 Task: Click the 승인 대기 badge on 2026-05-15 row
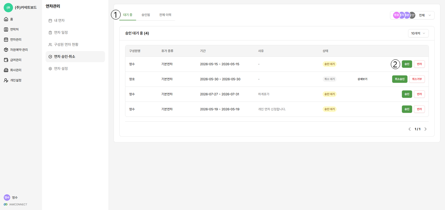tap(330, 64)
